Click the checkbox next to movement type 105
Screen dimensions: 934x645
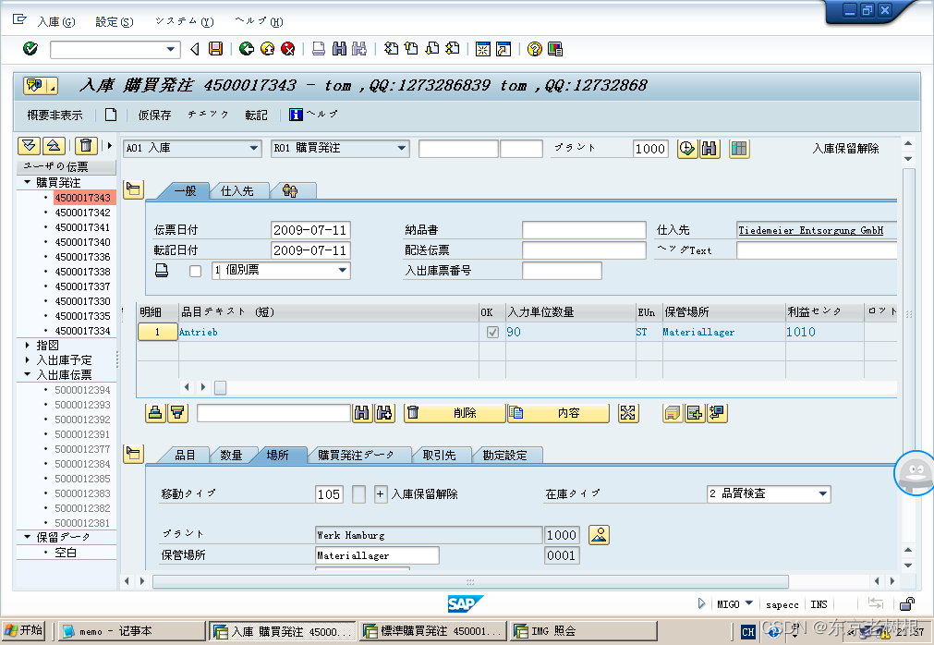point(358,494)
